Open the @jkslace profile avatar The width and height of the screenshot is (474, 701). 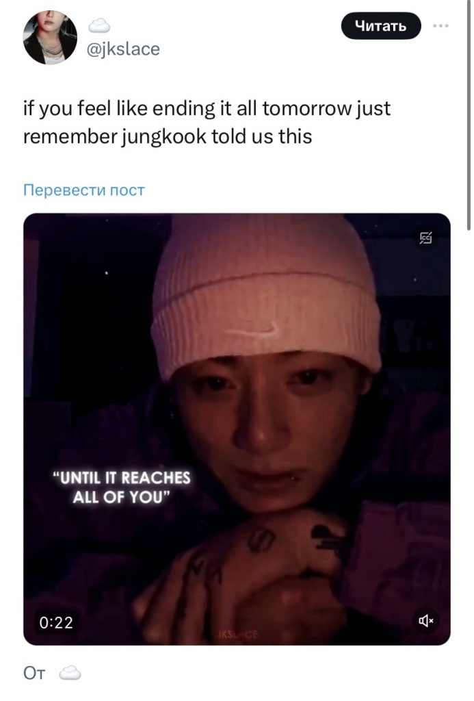point(50,38)
